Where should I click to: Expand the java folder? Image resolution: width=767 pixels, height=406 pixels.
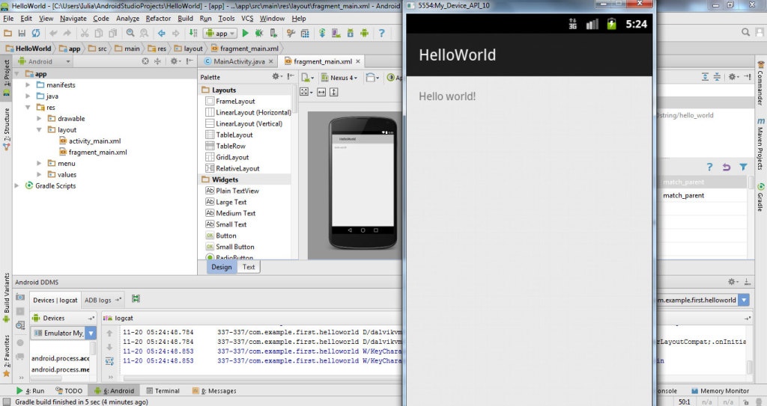28,96
